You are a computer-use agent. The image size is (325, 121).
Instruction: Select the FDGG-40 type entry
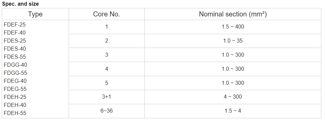tap(15, 65)
